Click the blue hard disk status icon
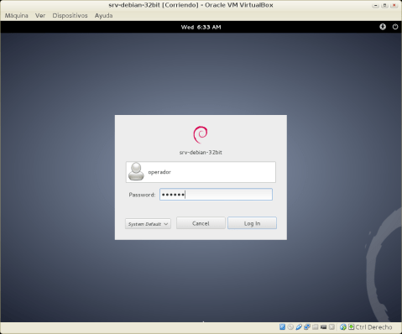 pyautogui.click(x=282, y=327)
